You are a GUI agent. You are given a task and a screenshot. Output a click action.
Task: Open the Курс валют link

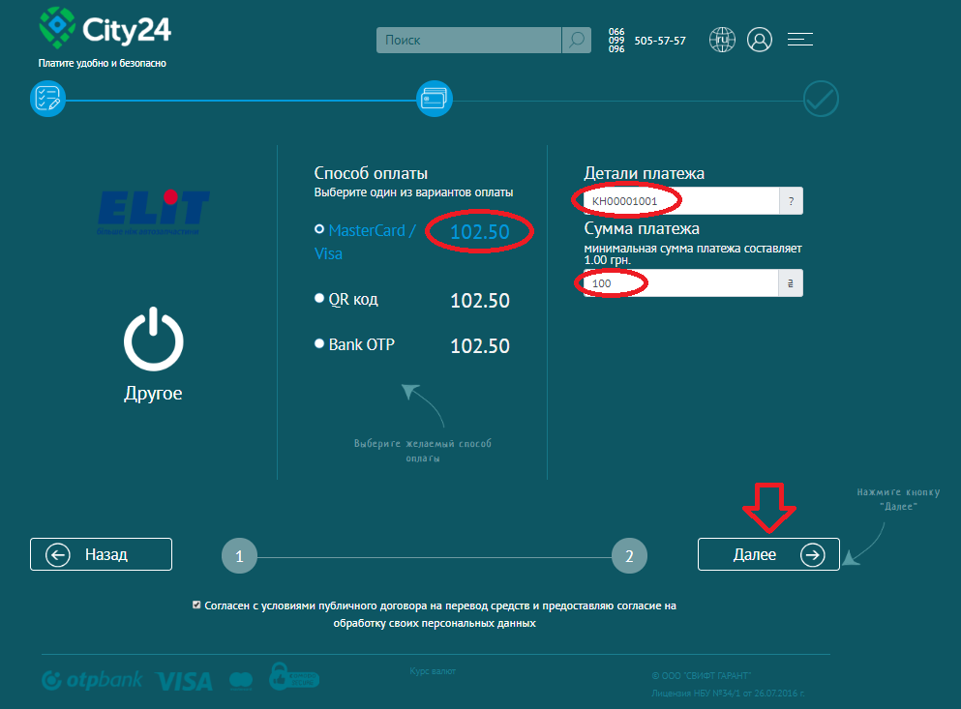(x=433, y=671)
